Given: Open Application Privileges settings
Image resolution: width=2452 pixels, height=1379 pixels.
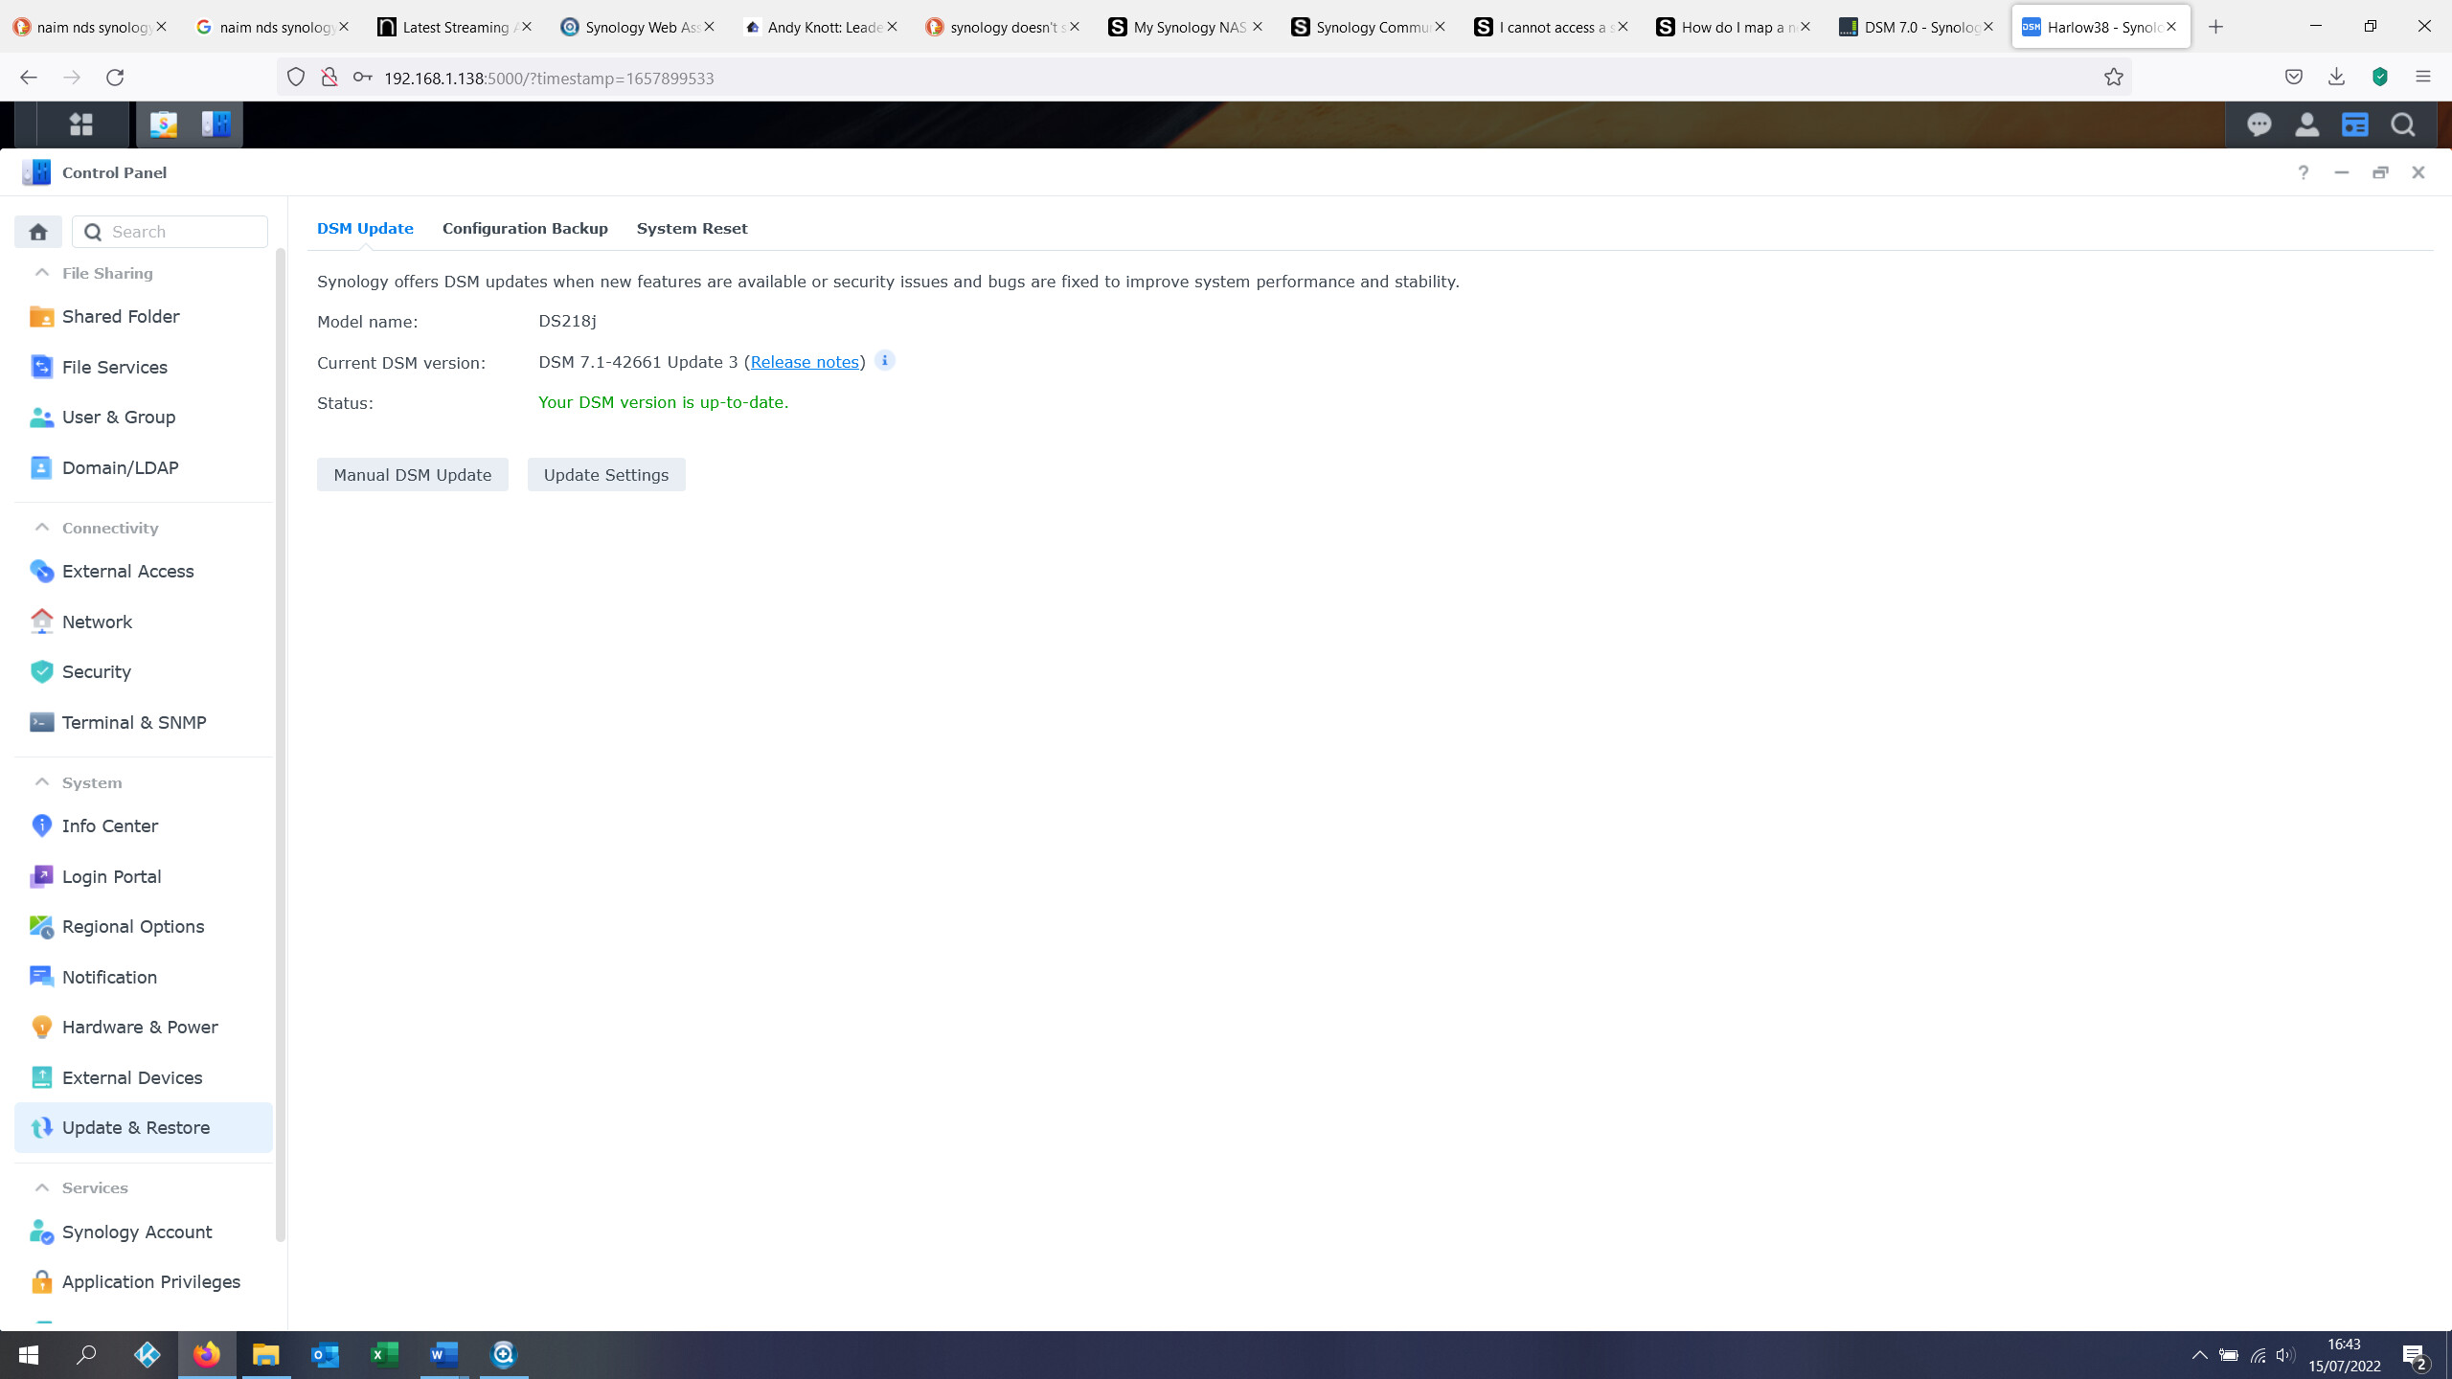Looking at the screenshot, I should pos(144,1281).
